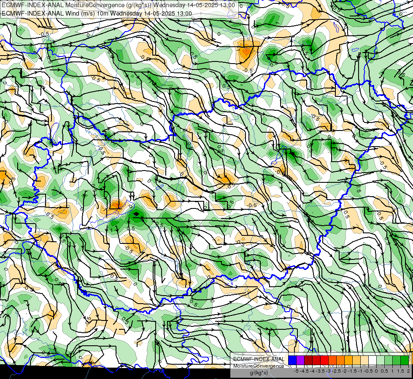Click the MoistureConvergence title line at top

(118, 5)
